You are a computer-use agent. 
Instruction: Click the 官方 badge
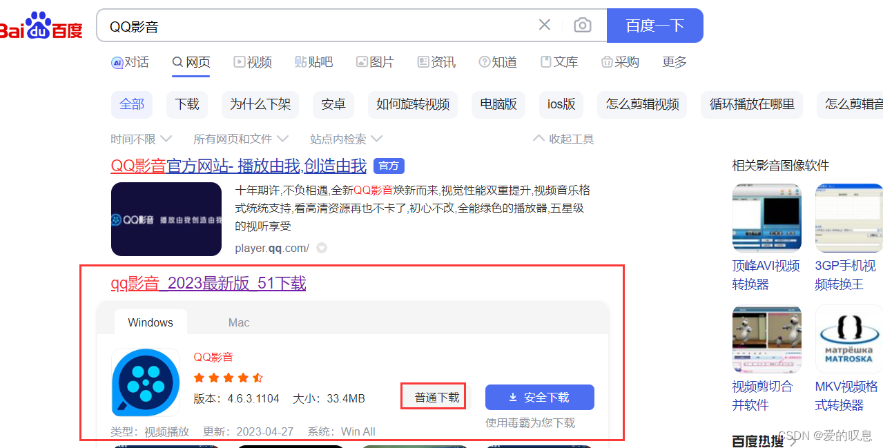[389, 166]
